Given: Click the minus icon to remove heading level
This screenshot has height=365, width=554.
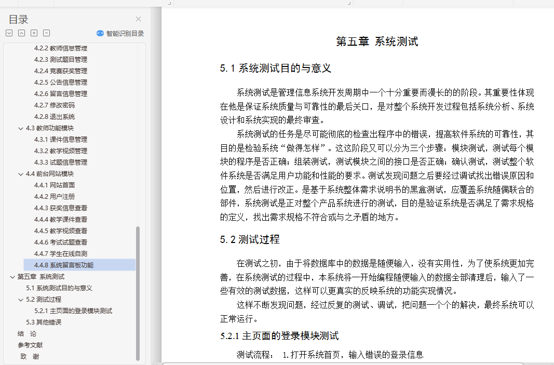Looking at the screenshot, I should point(46,33).
